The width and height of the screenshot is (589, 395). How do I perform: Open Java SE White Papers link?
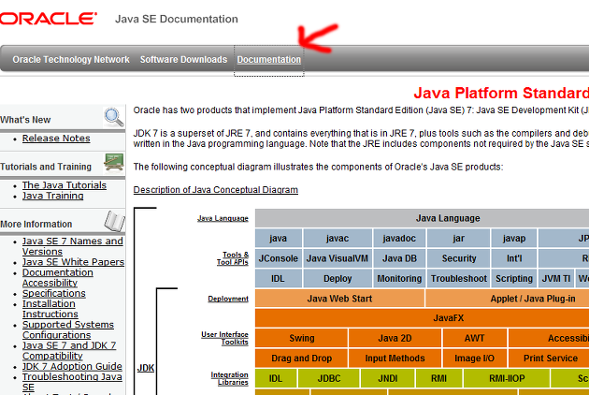pyautogui.click(x=73, y=262)
